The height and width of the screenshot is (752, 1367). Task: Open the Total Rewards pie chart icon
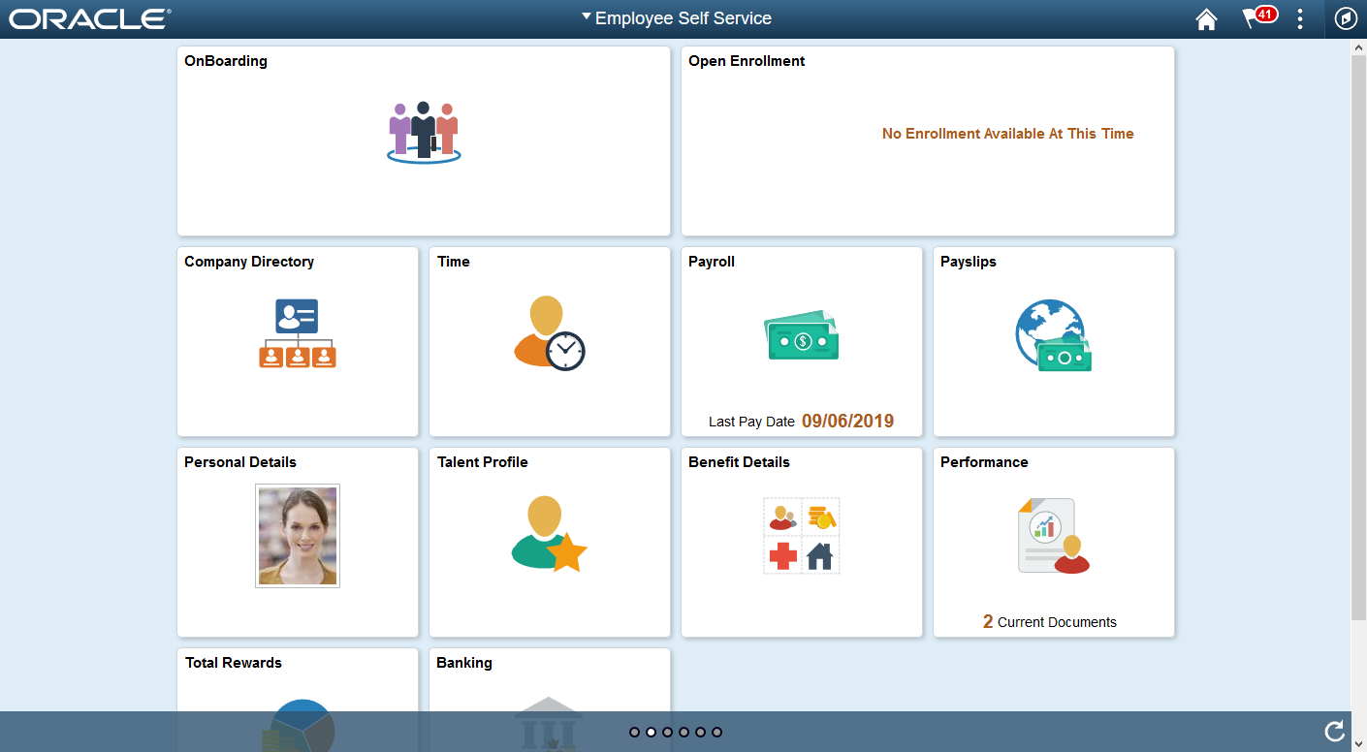click(x=298, y=724)
